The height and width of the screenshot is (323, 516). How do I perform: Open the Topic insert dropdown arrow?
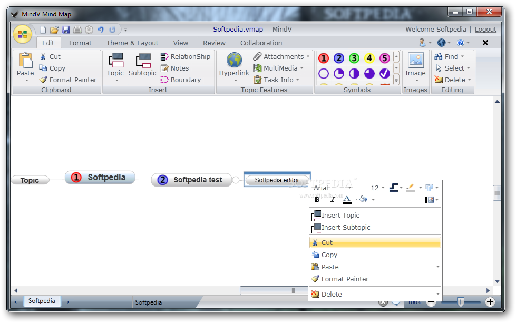116,80
